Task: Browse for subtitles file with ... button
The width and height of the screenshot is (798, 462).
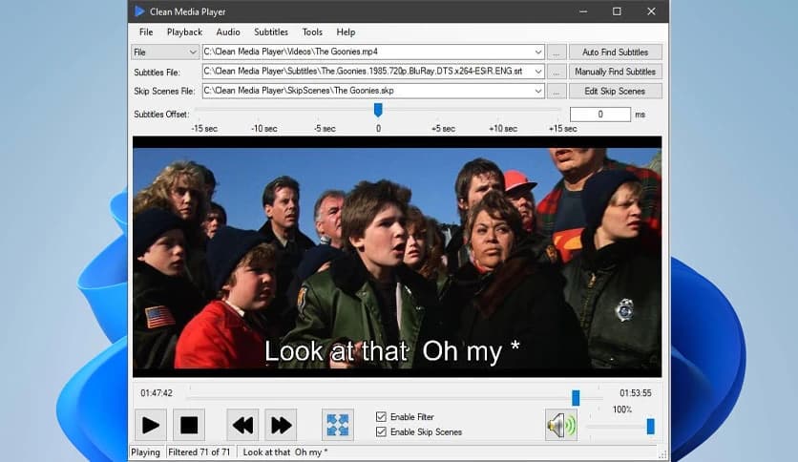Action: pos(556,72)
